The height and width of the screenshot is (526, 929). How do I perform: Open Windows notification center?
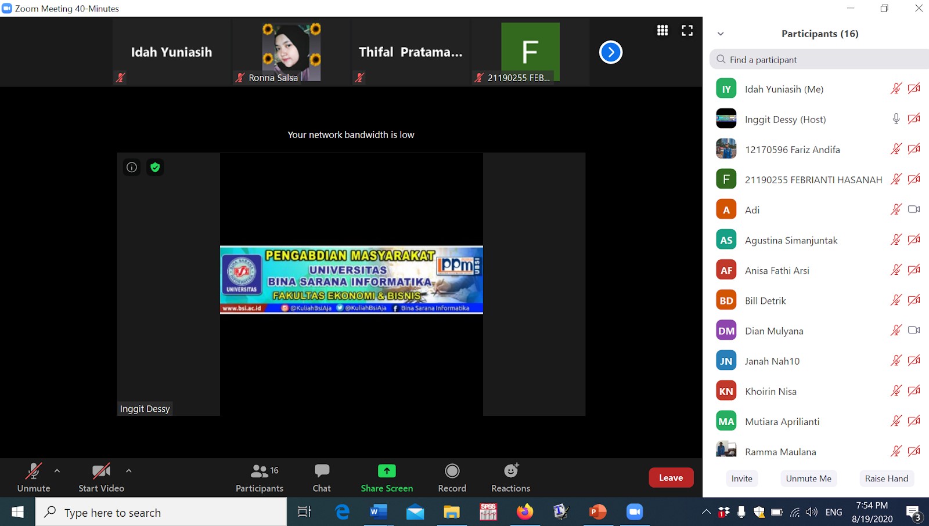point(914,513)
